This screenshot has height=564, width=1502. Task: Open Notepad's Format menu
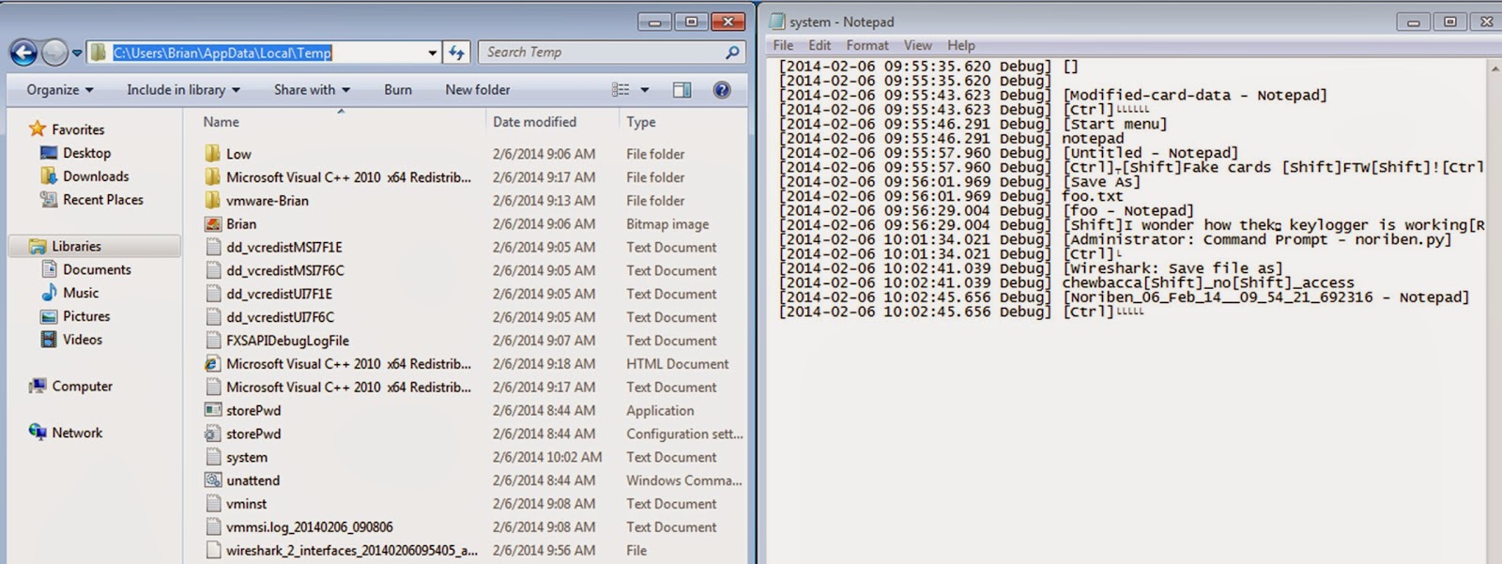867,45
